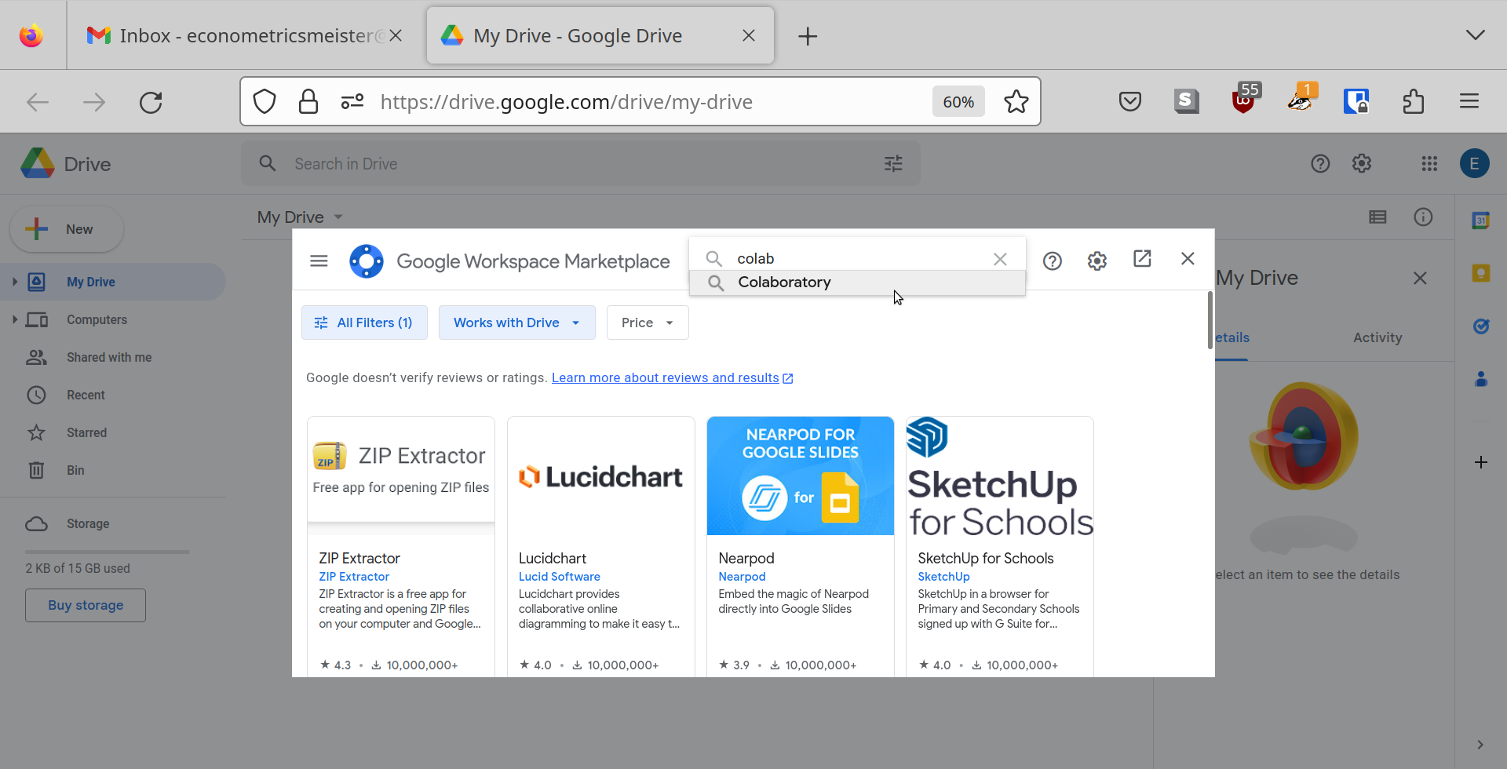Screen dimensions: 1507x769
Task: Save page to Pocket
Action: [1130, 101]
